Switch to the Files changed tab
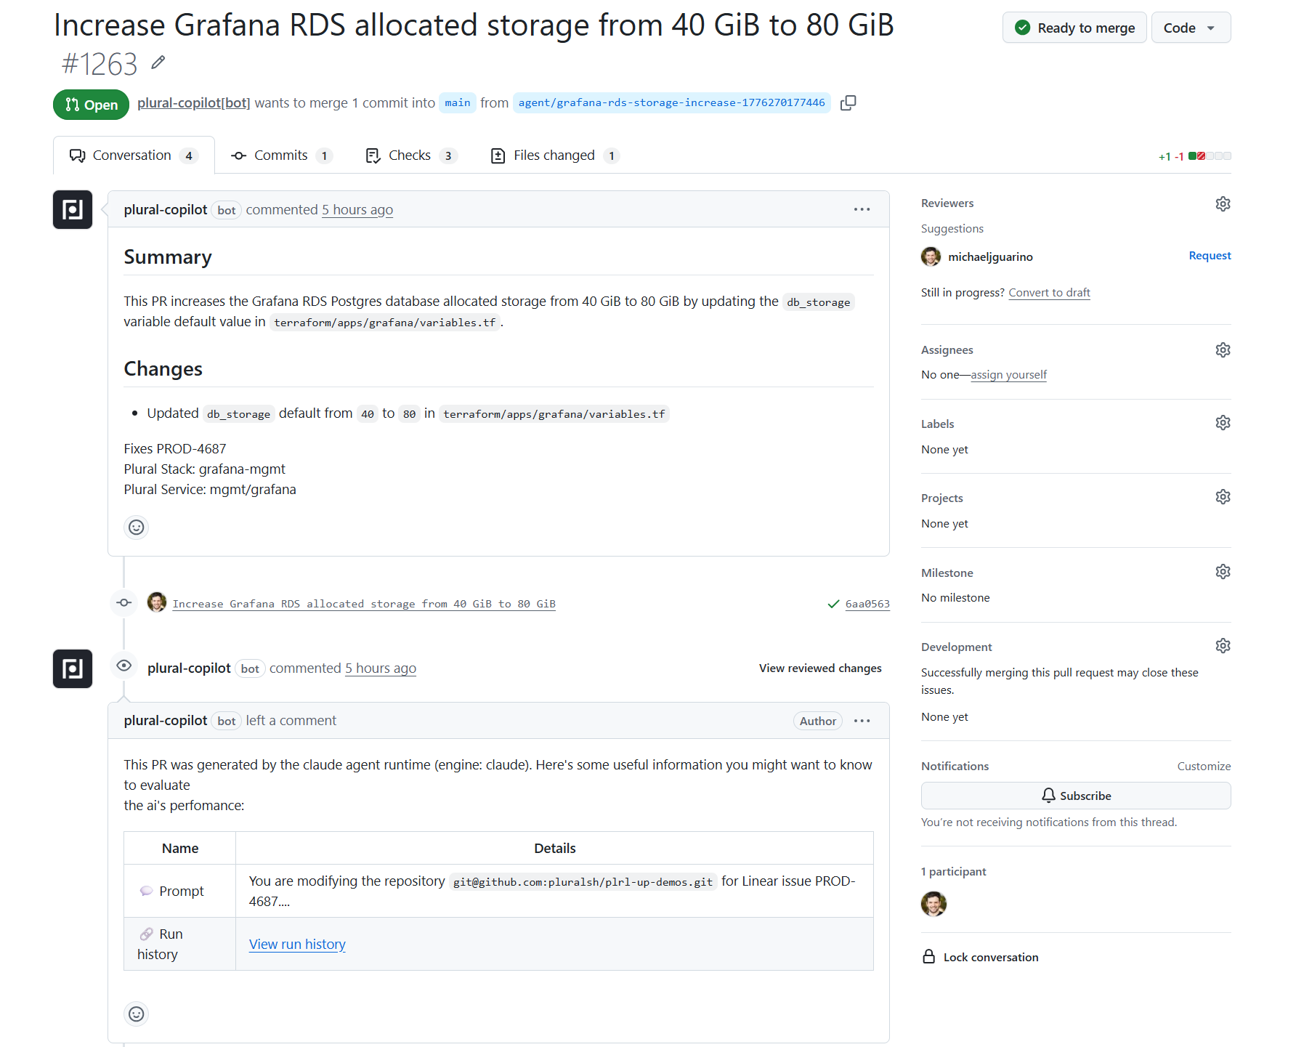This screenshot has height=1047, width=1296. pyautogui.click(x=554, y=155)
